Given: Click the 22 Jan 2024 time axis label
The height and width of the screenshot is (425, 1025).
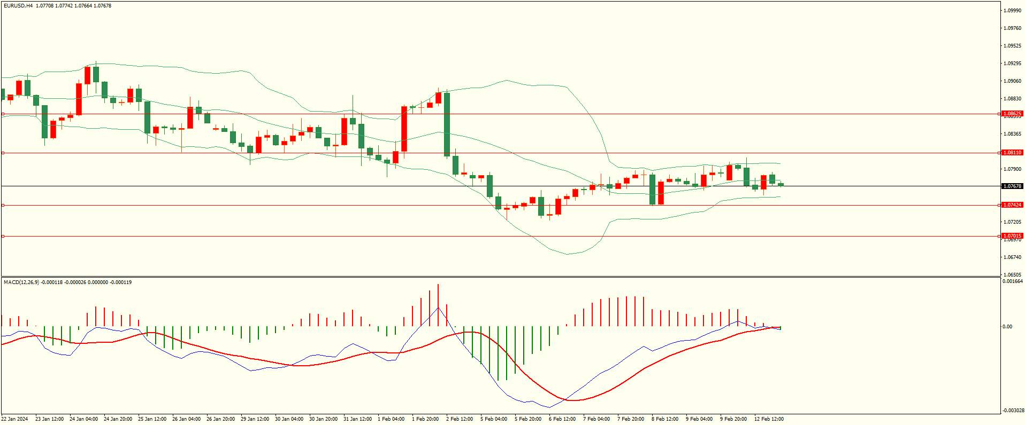Looking at the screenshot, I should (15, 419).
